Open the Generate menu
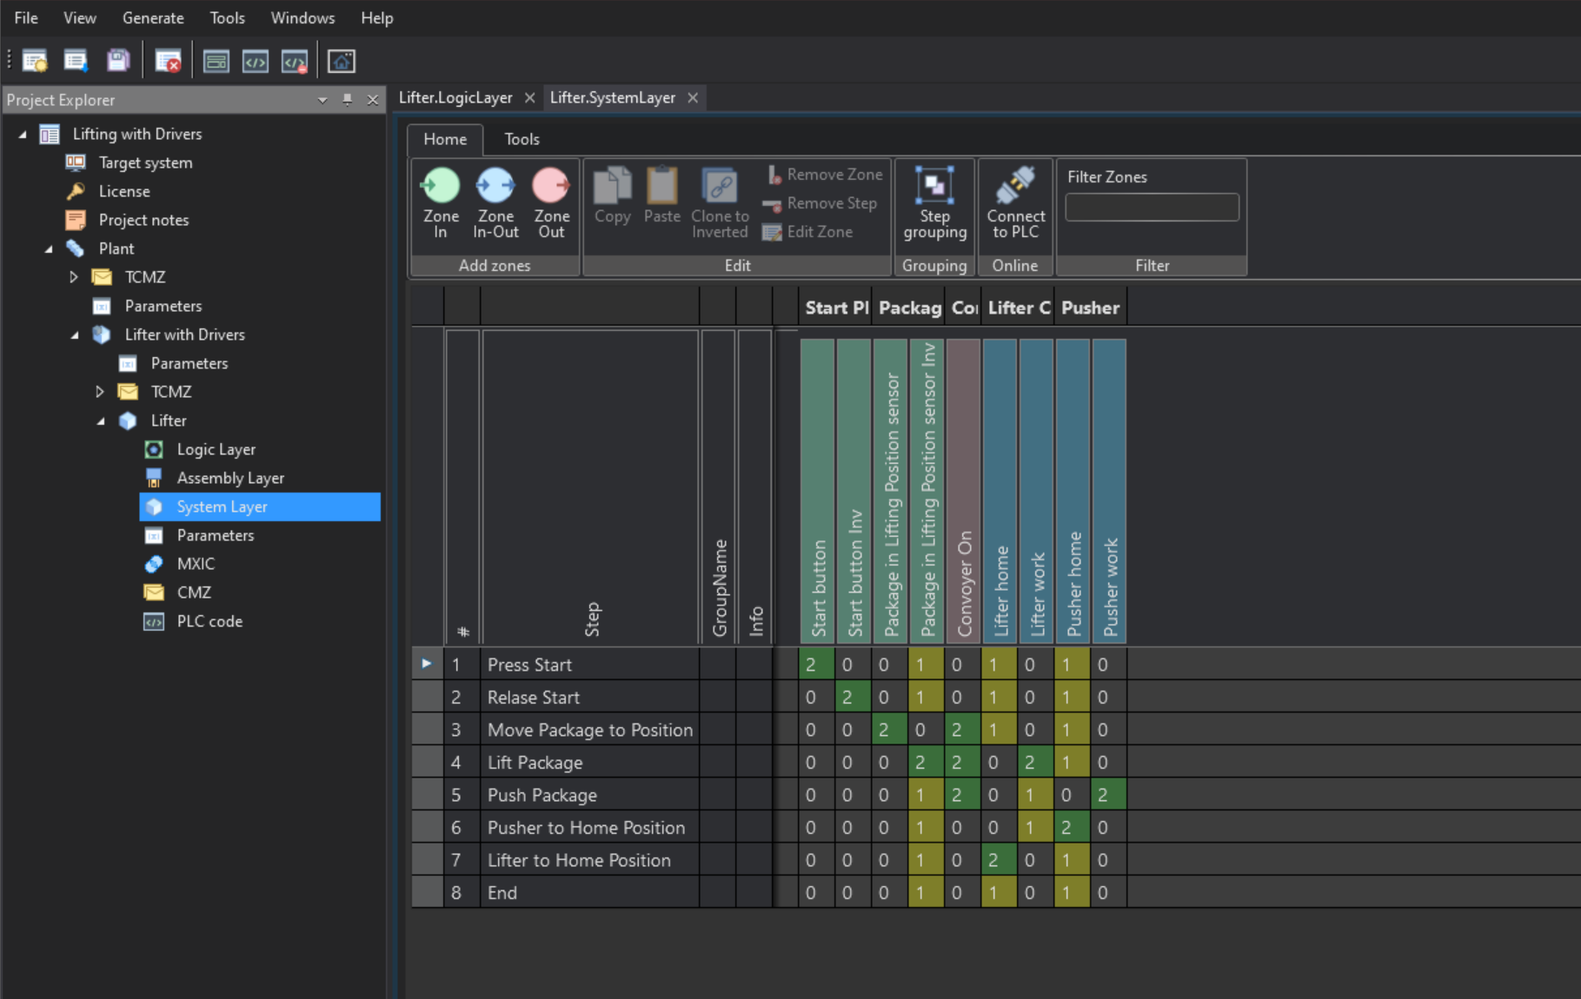This screenshot has height=999, width=1581. click(x=153, y=17)
